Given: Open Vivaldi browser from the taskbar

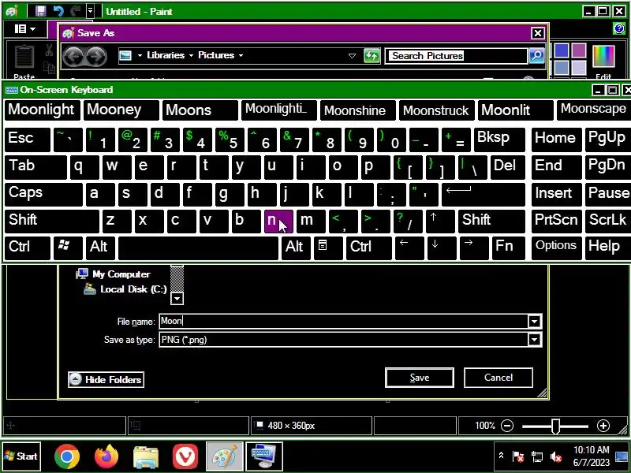Looking at the screenshot, I should (185, 456).
